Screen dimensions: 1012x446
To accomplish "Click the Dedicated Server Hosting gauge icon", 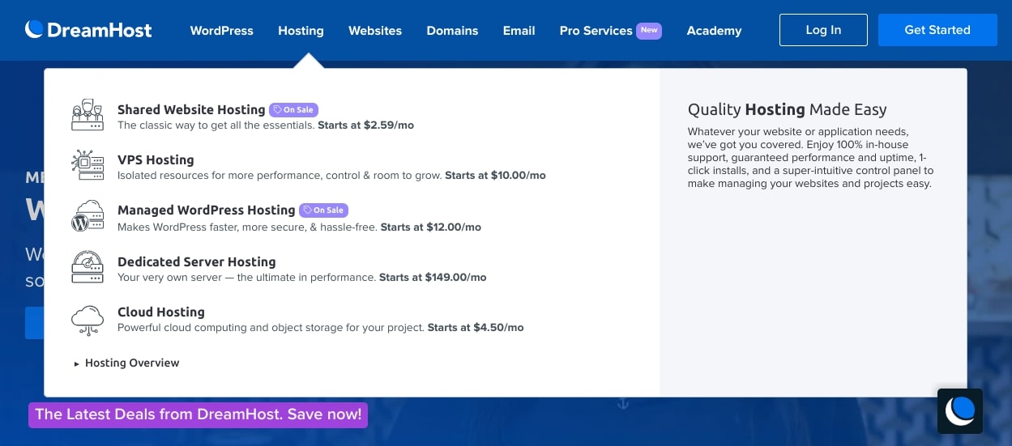I will pyautogui.click(x=88, y=268).
